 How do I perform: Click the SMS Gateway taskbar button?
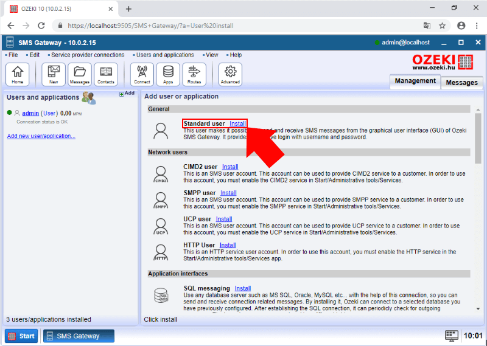(79, 336)
